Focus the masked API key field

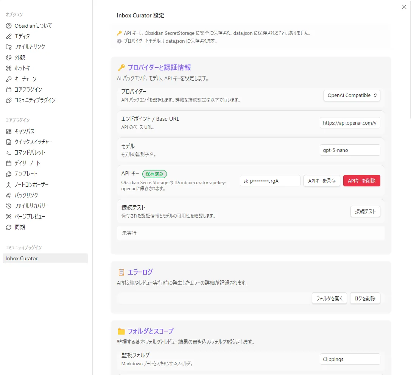[x=270, y=181]
